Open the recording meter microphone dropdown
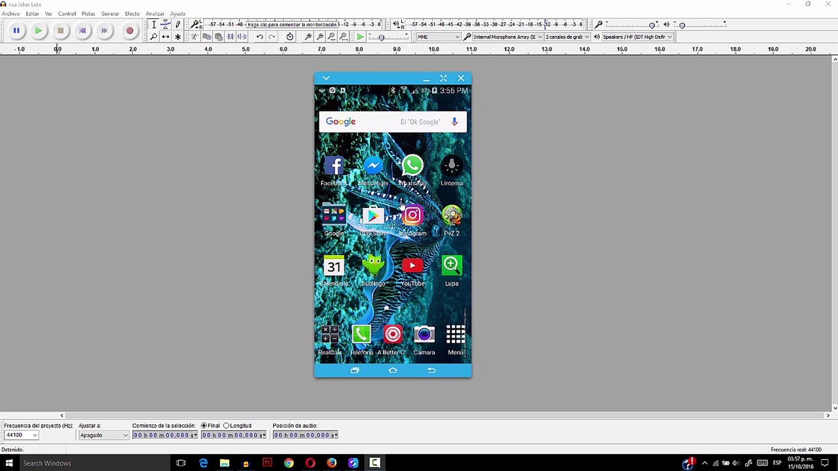This screenshot has height=471, width=838. point(196,25)
